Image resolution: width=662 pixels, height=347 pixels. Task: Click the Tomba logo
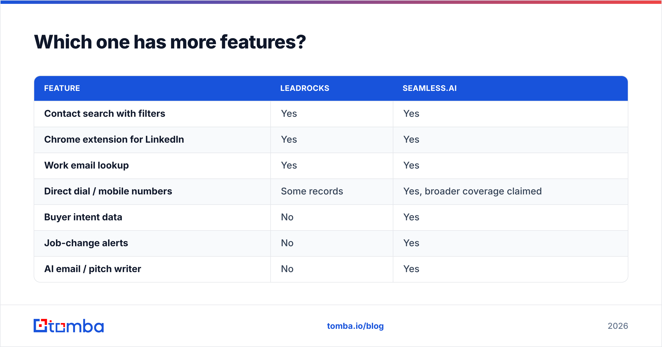[69, 326]
